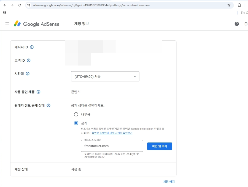
Task: Click the 사용 중 account status value
Action: (x=76, y=169)
